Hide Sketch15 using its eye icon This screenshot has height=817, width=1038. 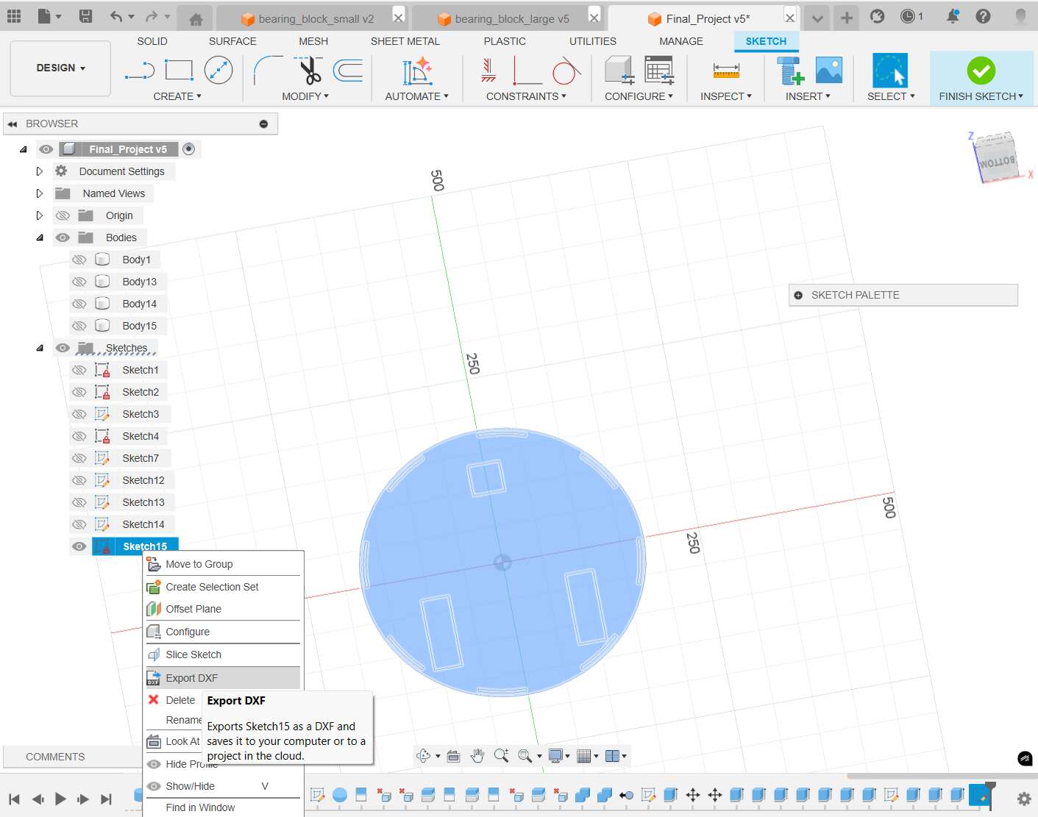pyautogui.click(x=79, y=546)
